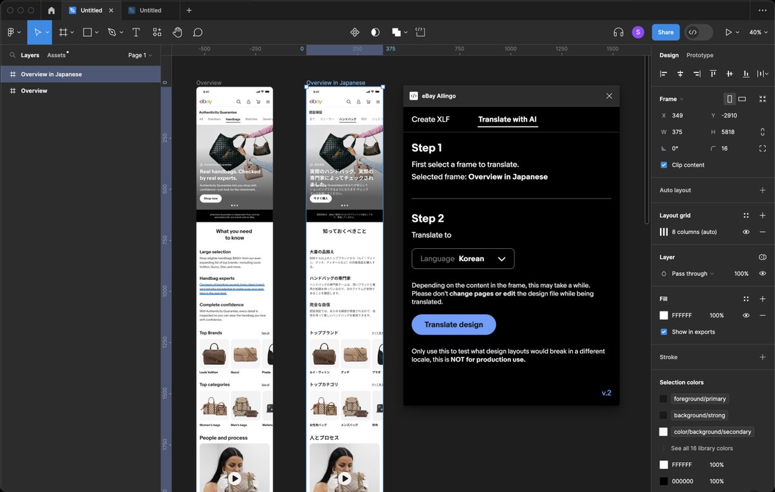Hide the FFFFFF fill eye icon
The width and height of the screenshot is (775, 492).
tap(746, 316)
